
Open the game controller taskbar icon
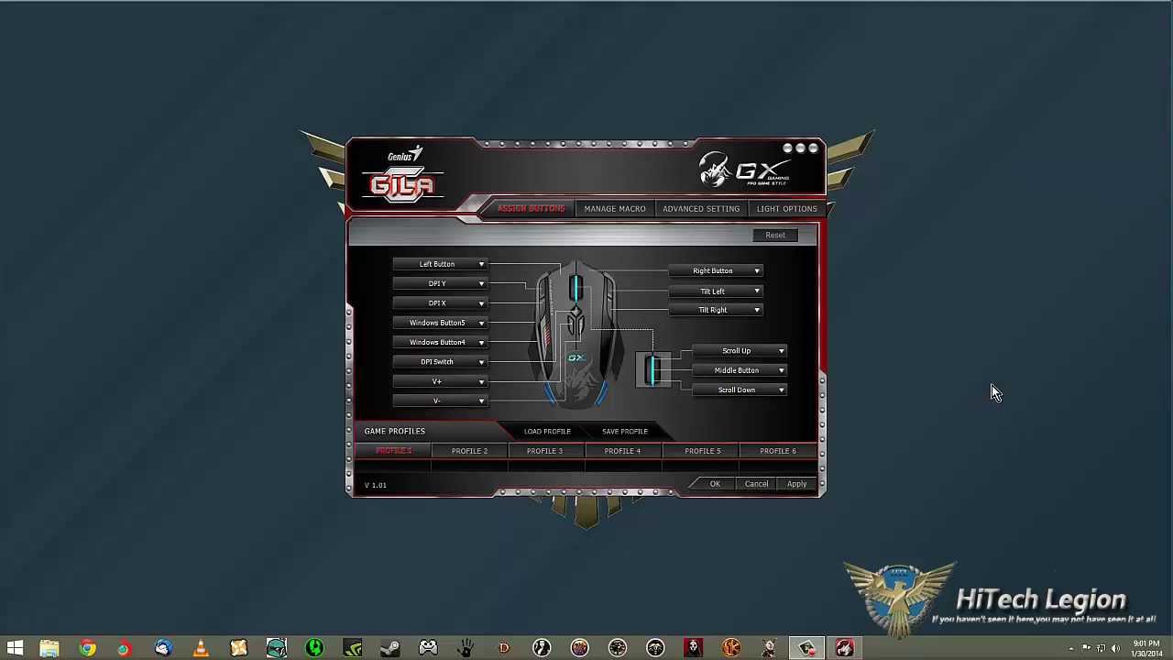pyautogui.click(x=428, y=649)
